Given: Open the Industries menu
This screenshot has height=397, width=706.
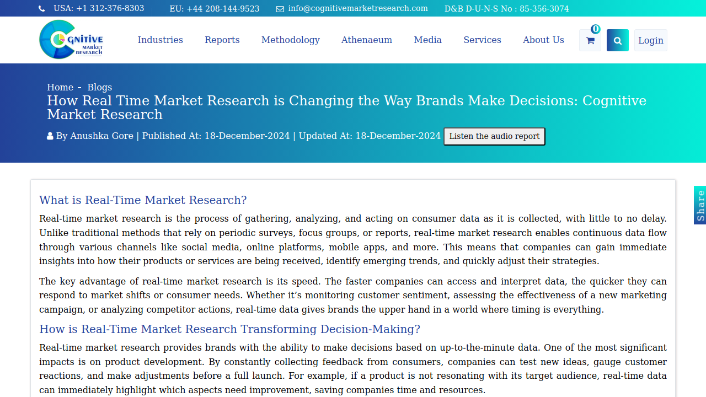Looking at the screenshot, I should pos(161,40).
